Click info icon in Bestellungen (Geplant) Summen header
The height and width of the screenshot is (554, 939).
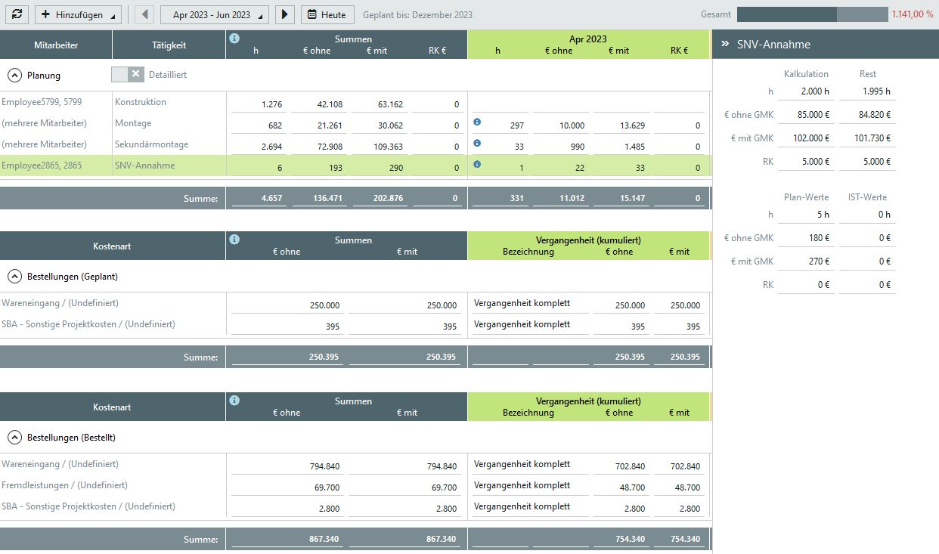tap(234, 240)
